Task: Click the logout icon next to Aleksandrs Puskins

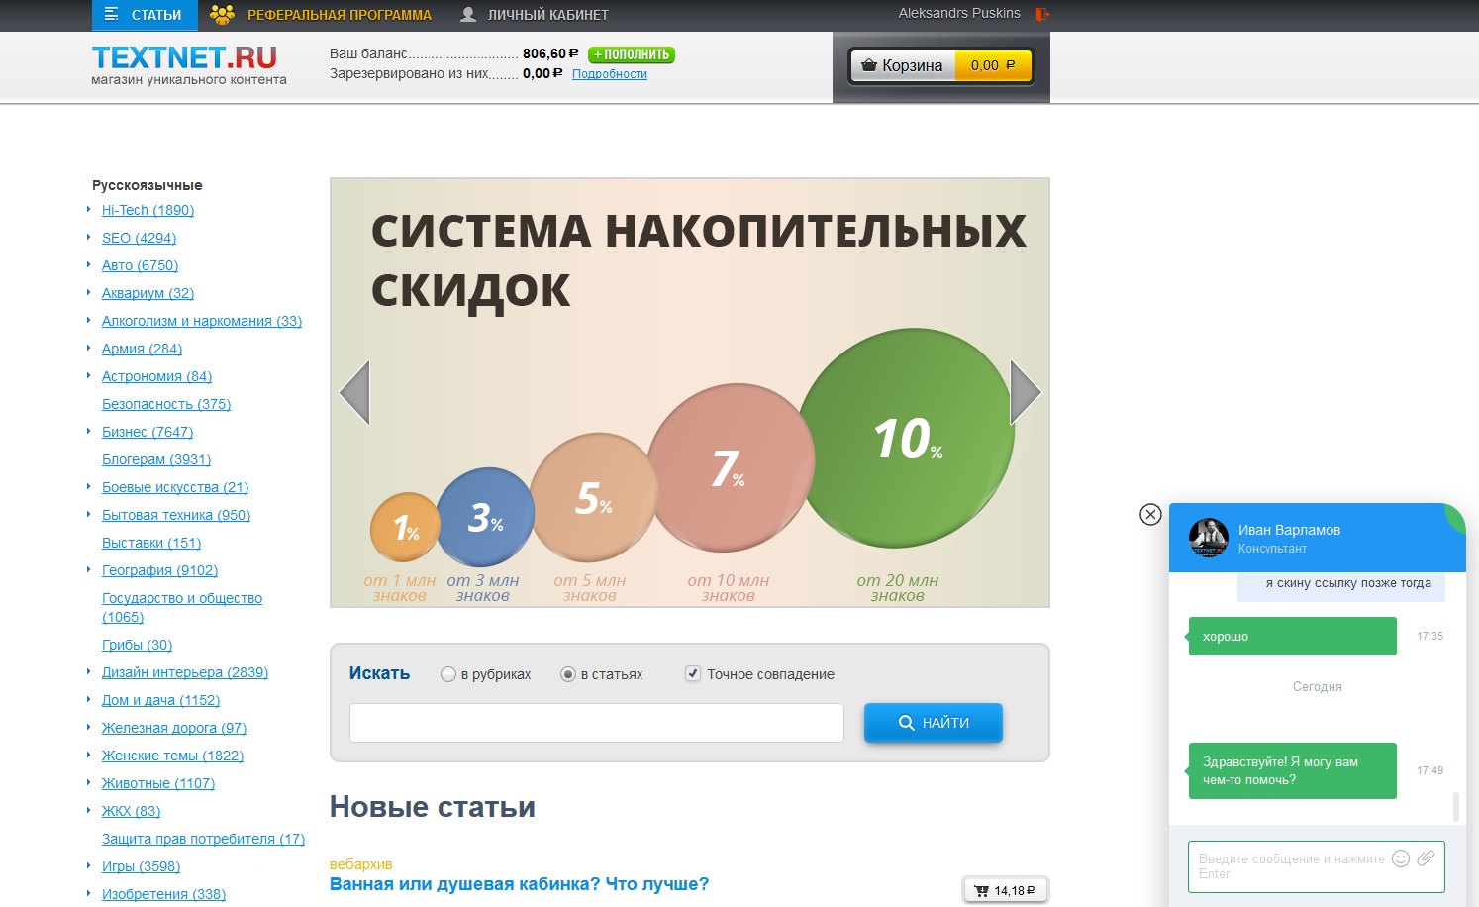Action: (x=1041, y=14)
